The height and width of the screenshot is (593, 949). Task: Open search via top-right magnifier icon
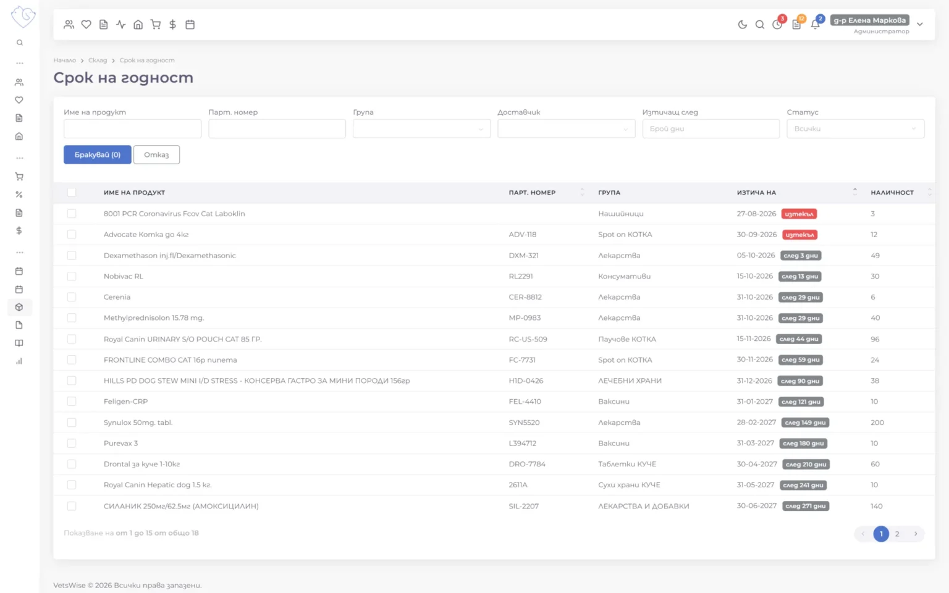click(760, 25)
